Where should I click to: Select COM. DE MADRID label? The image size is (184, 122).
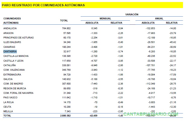pos(13,84)
